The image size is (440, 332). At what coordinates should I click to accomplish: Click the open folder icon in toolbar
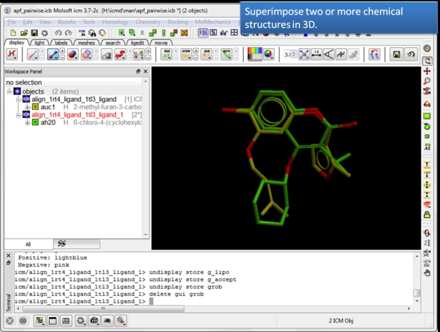coord(24,33)
